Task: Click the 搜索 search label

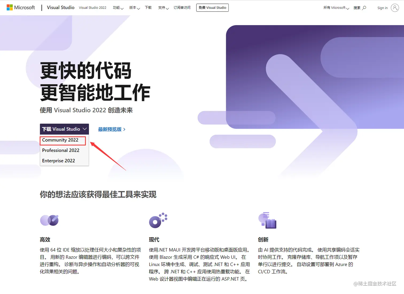Action: [357, 8]
